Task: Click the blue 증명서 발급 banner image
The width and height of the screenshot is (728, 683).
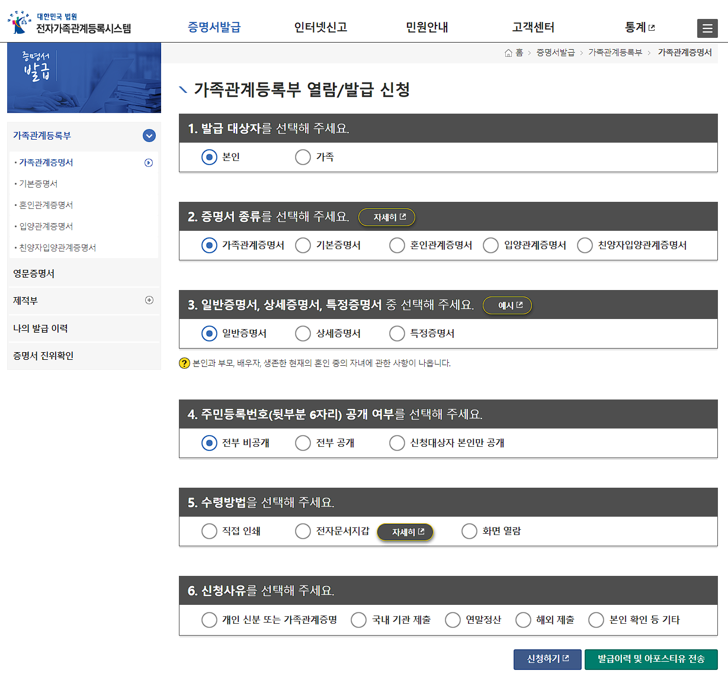Action: pyautogui.click(x=84, y=78)
